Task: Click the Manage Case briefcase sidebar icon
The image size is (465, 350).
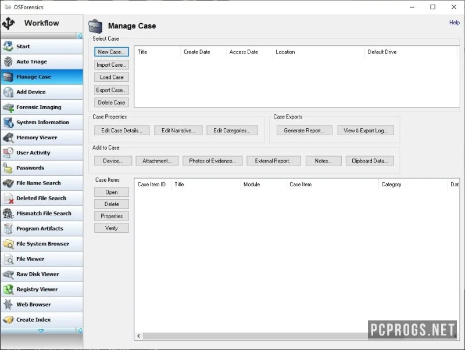Action: (8, 77)
